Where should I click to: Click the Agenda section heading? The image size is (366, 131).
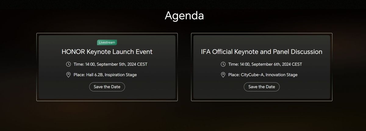tap(184, 16)
